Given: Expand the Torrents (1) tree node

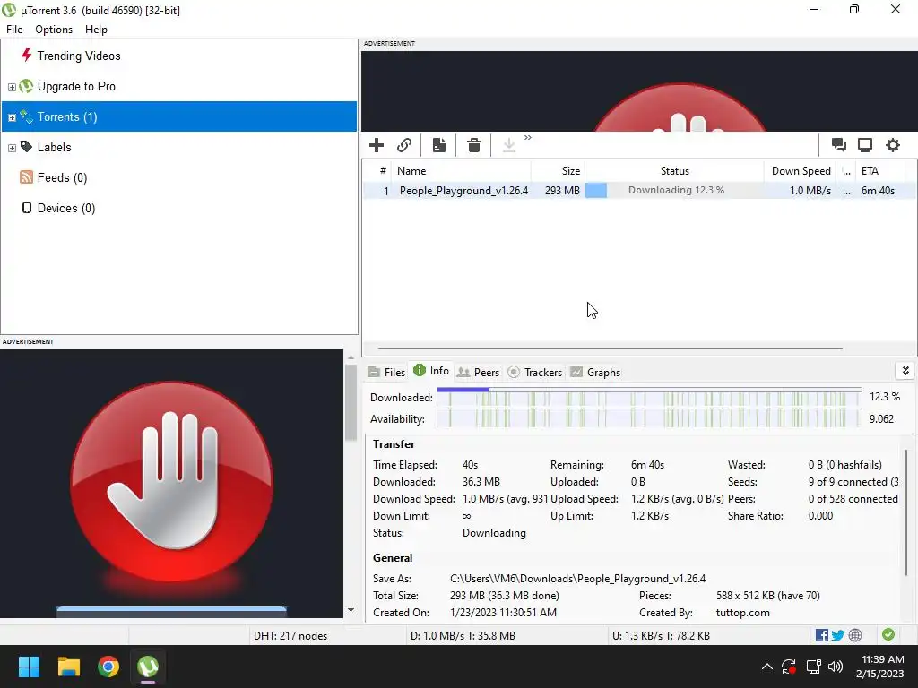Looking at the screenshot, I should tap(12, 117).
